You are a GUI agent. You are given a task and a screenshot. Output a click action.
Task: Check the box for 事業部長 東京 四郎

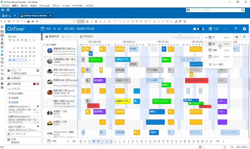tap(45, 51)
